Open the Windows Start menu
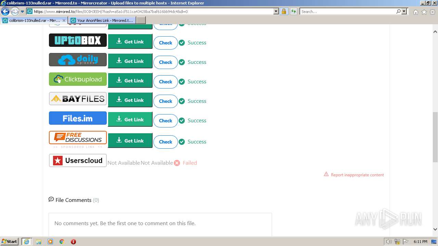The image size is (438, 246). [x=10, y=241]
